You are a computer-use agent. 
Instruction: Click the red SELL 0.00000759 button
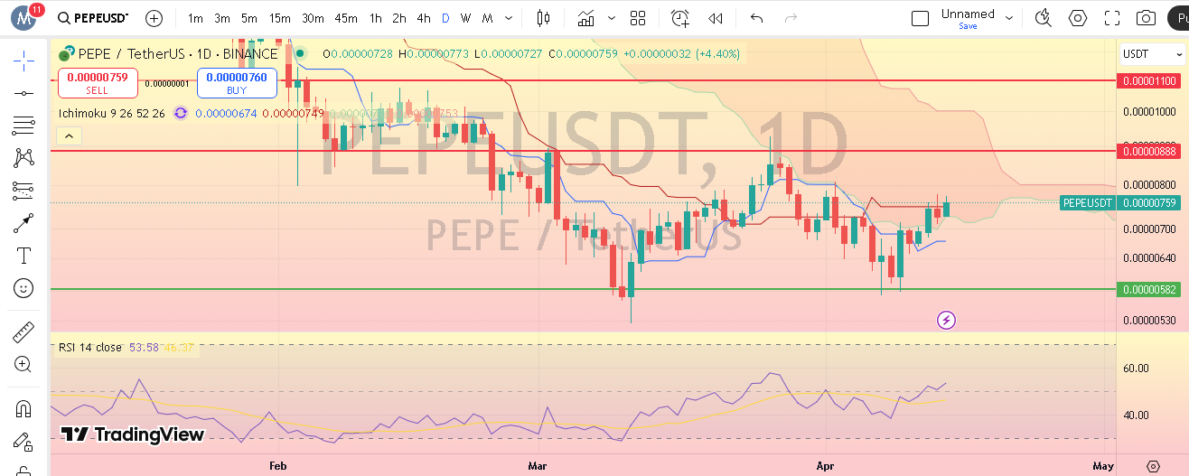98,83
